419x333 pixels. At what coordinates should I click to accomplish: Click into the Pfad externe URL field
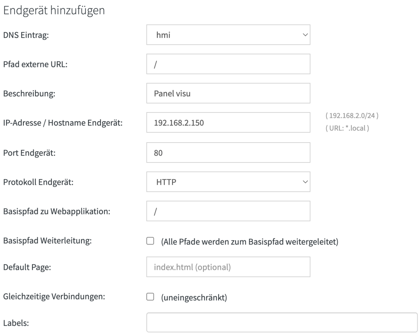228,64
